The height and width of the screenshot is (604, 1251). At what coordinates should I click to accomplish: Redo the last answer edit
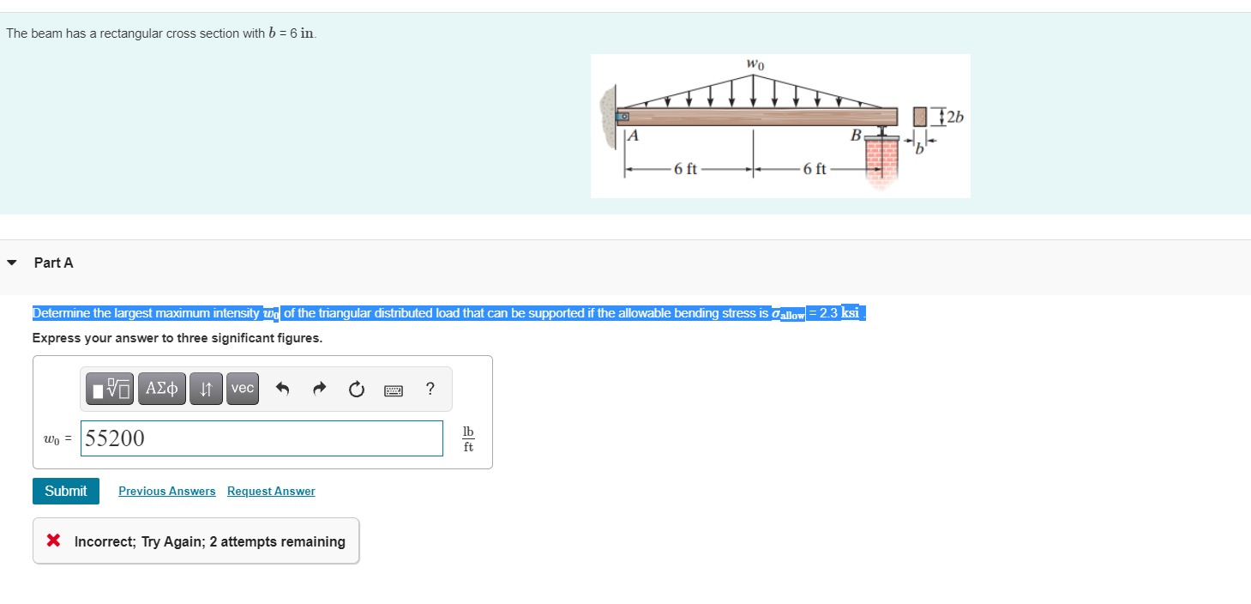[x=318, y=388]
